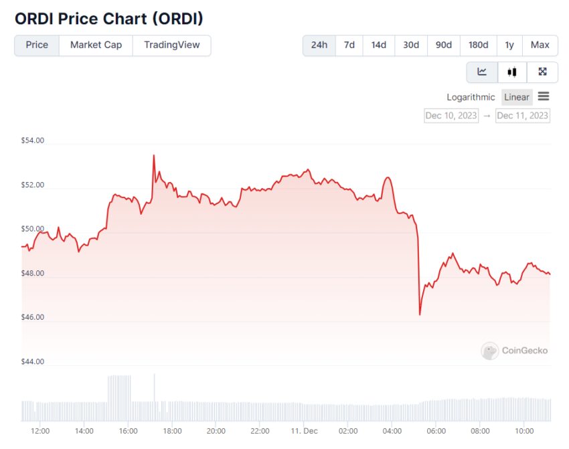Viewport: 569px width, 449px height.
Task: Edit the Dec 10, 2023 start date
Action: point(451,116)
